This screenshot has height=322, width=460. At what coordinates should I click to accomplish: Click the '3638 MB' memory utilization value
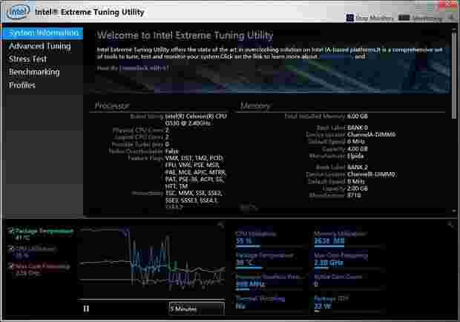pos(329,241)
